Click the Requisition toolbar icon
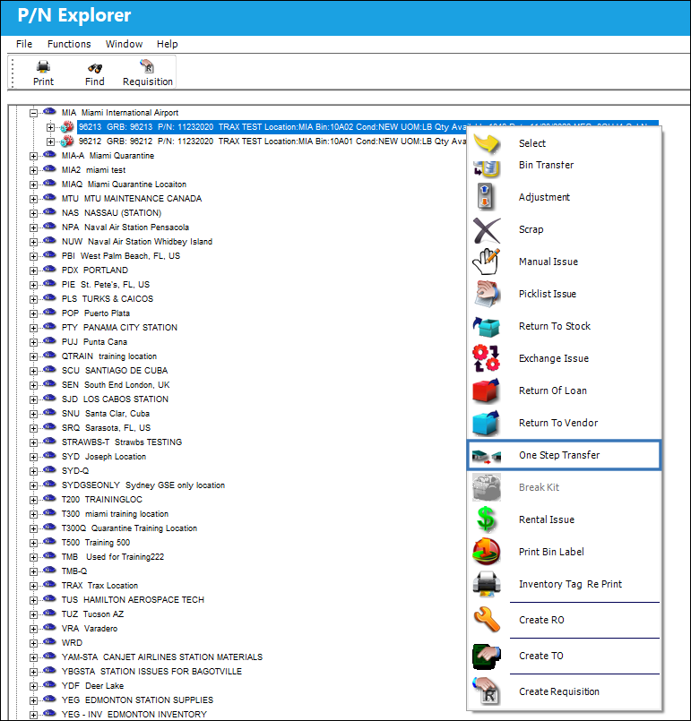 (147, 66)
